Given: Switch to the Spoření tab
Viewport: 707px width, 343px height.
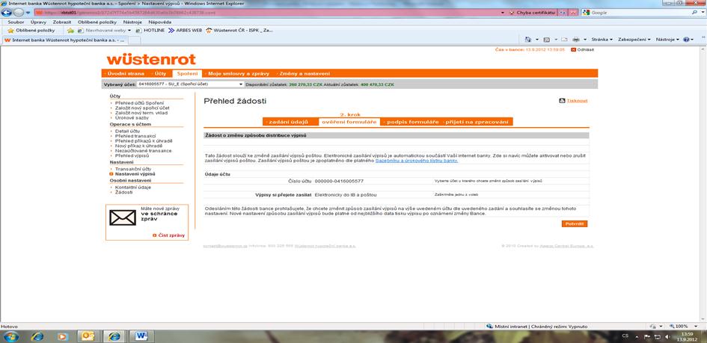Looking at the screenshot, I should point(187,73).
